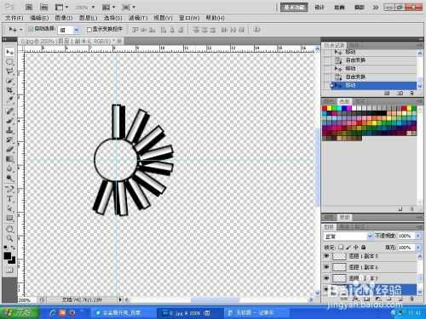Select the Crop tool
Image resolution: width=426 pixels, height=319 pixels.
10,90
